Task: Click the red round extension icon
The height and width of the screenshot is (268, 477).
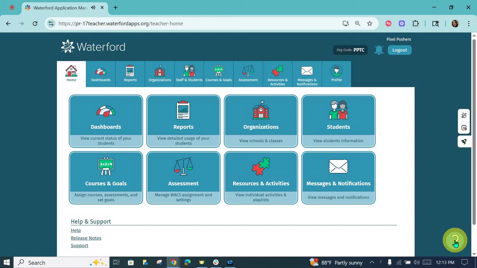Action: pos(388,23)
